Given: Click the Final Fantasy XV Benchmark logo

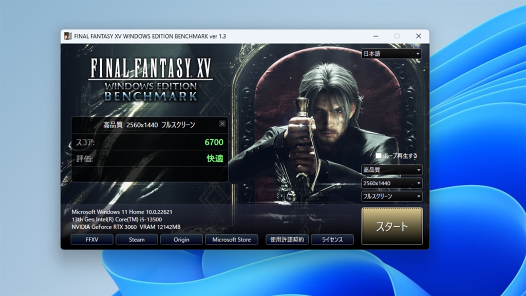Looking at the screenshot, I should pyautogui.click(x=150, y=79).
